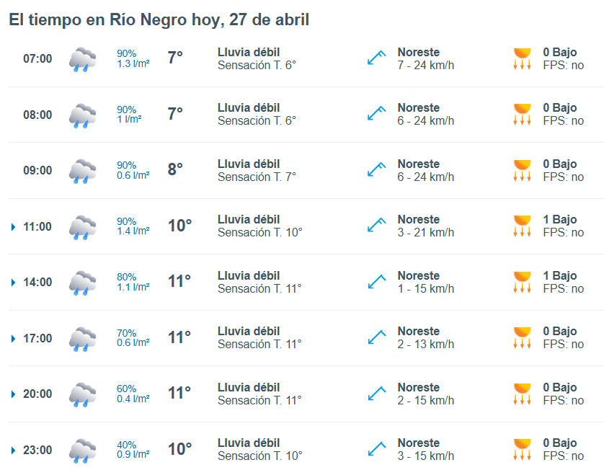The image size is (604, 470).
Task: Click the UV sun icon at 11:00
Action: (522, 226)
